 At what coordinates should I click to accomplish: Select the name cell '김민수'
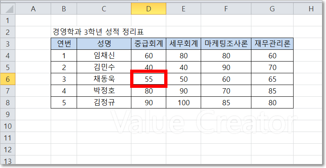(104, 67)
